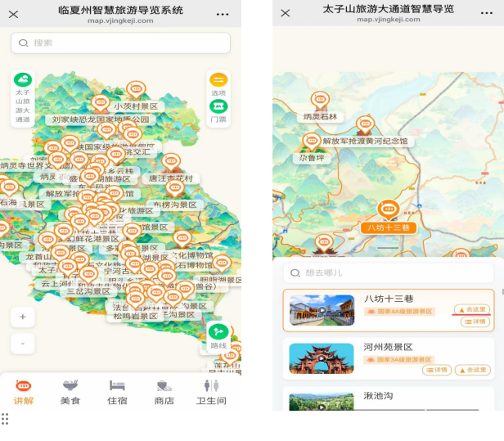Tap 去这里 for 河州苑景区

point(473,370)
